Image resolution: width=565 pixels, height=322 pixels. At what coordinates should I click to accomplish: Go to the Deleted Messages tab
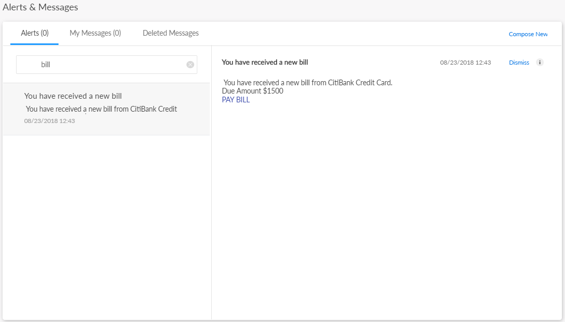(x=170, y=33)
